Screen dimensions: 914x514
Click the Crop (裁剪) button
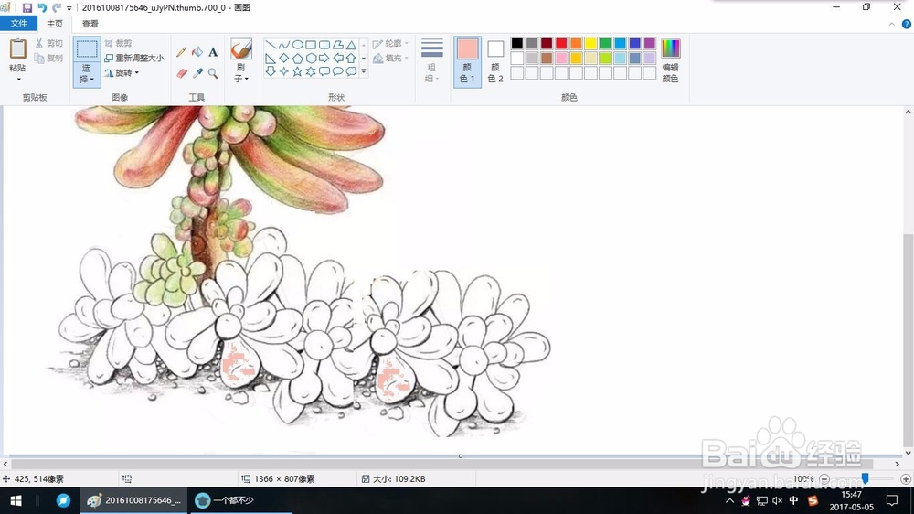[x=118, y=43]
